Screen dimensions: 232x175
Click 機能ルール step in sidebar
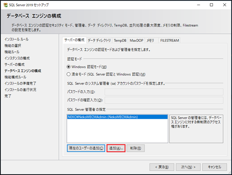point(12,52)
